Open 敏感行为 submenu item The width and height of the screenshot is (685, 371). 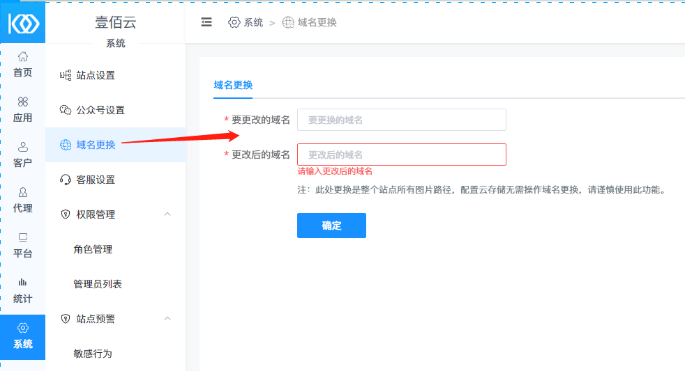click(115, 354)
